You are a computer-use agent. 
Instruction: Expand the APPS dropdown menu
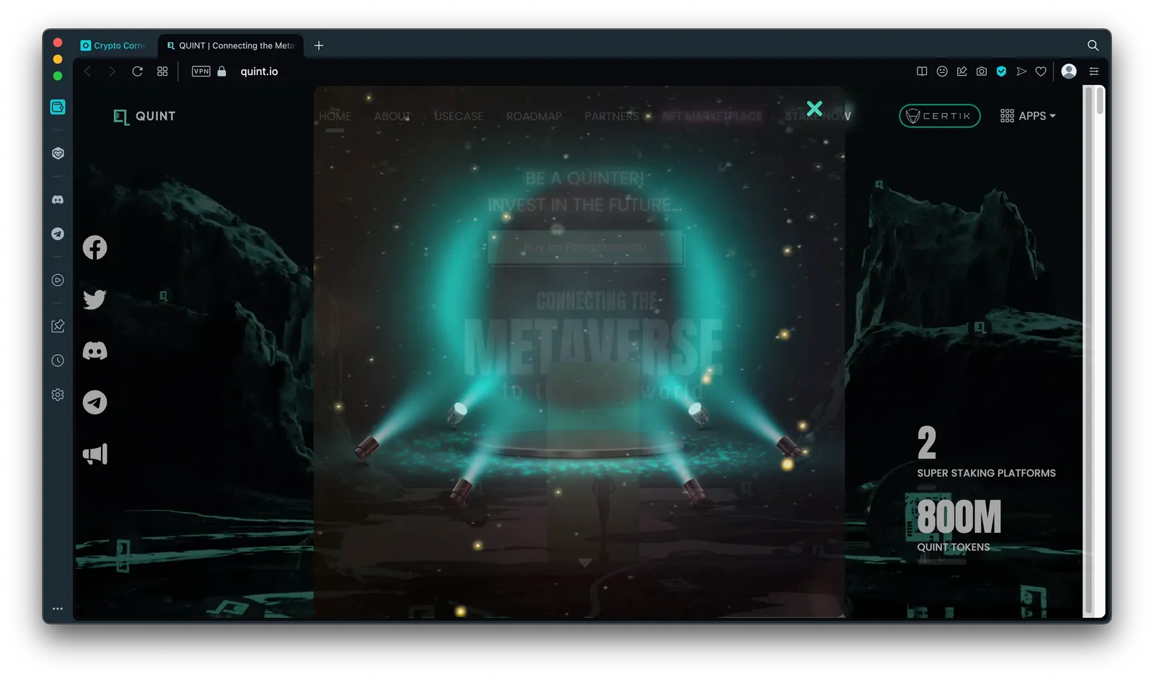tap(1028, 116)
